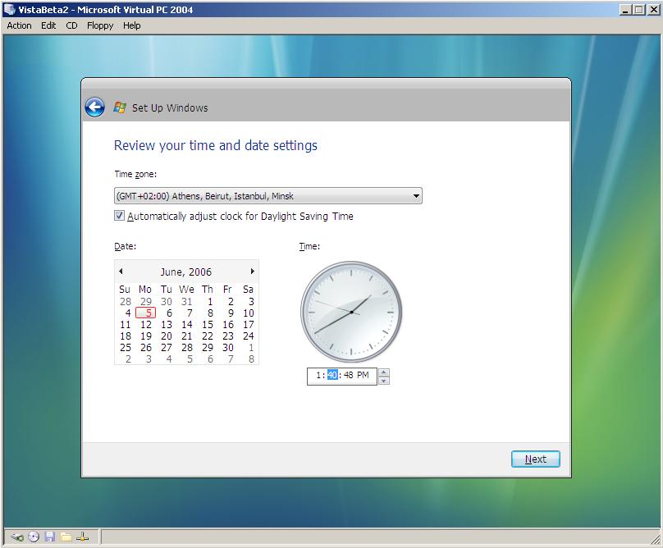Click the hard disk activity icon in status bar
Image resolution: width=663 pixels, height=548 pixels.
(x=17, y=537)
